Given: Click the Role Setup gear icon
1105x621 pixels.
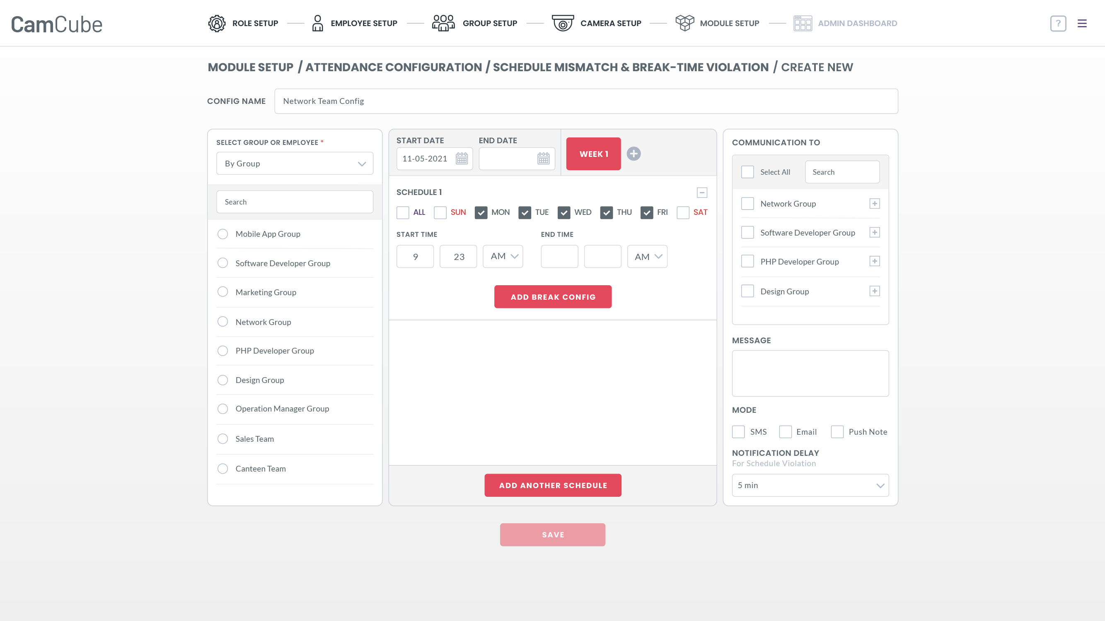Looking at the screenshot, I should coord(217,23).
